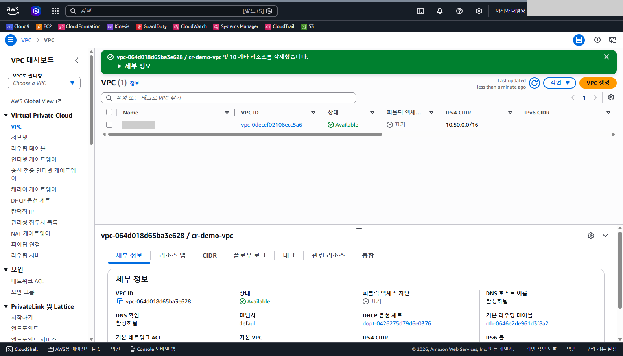This screenshot has height=356, width=623.
Task: Collapse the 보안 navigation section
Action: (x=6, y=269)
